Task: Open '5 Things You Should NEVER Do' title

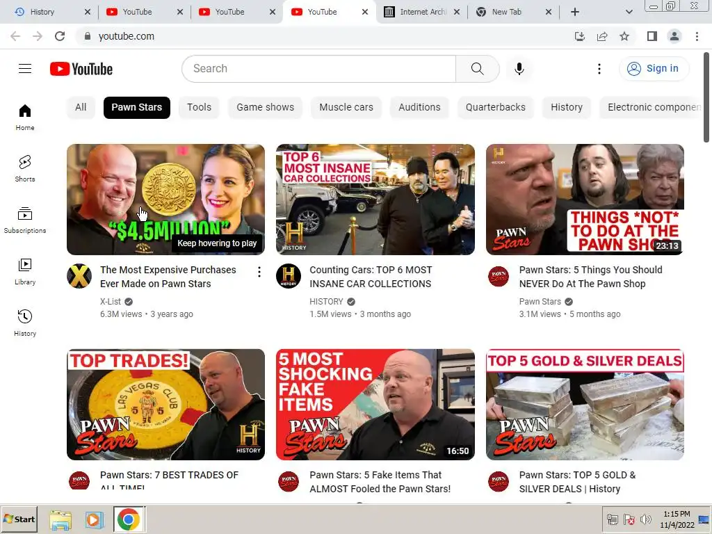Action: click(x=590, y=277)
